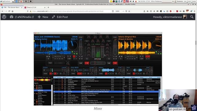Bookmark this page with the star icon

coord(129,11)
